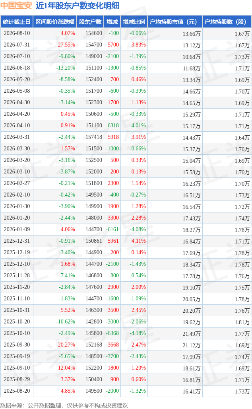
Task: Select the 2025-08-20 date cell
Action: click(17, 391)
